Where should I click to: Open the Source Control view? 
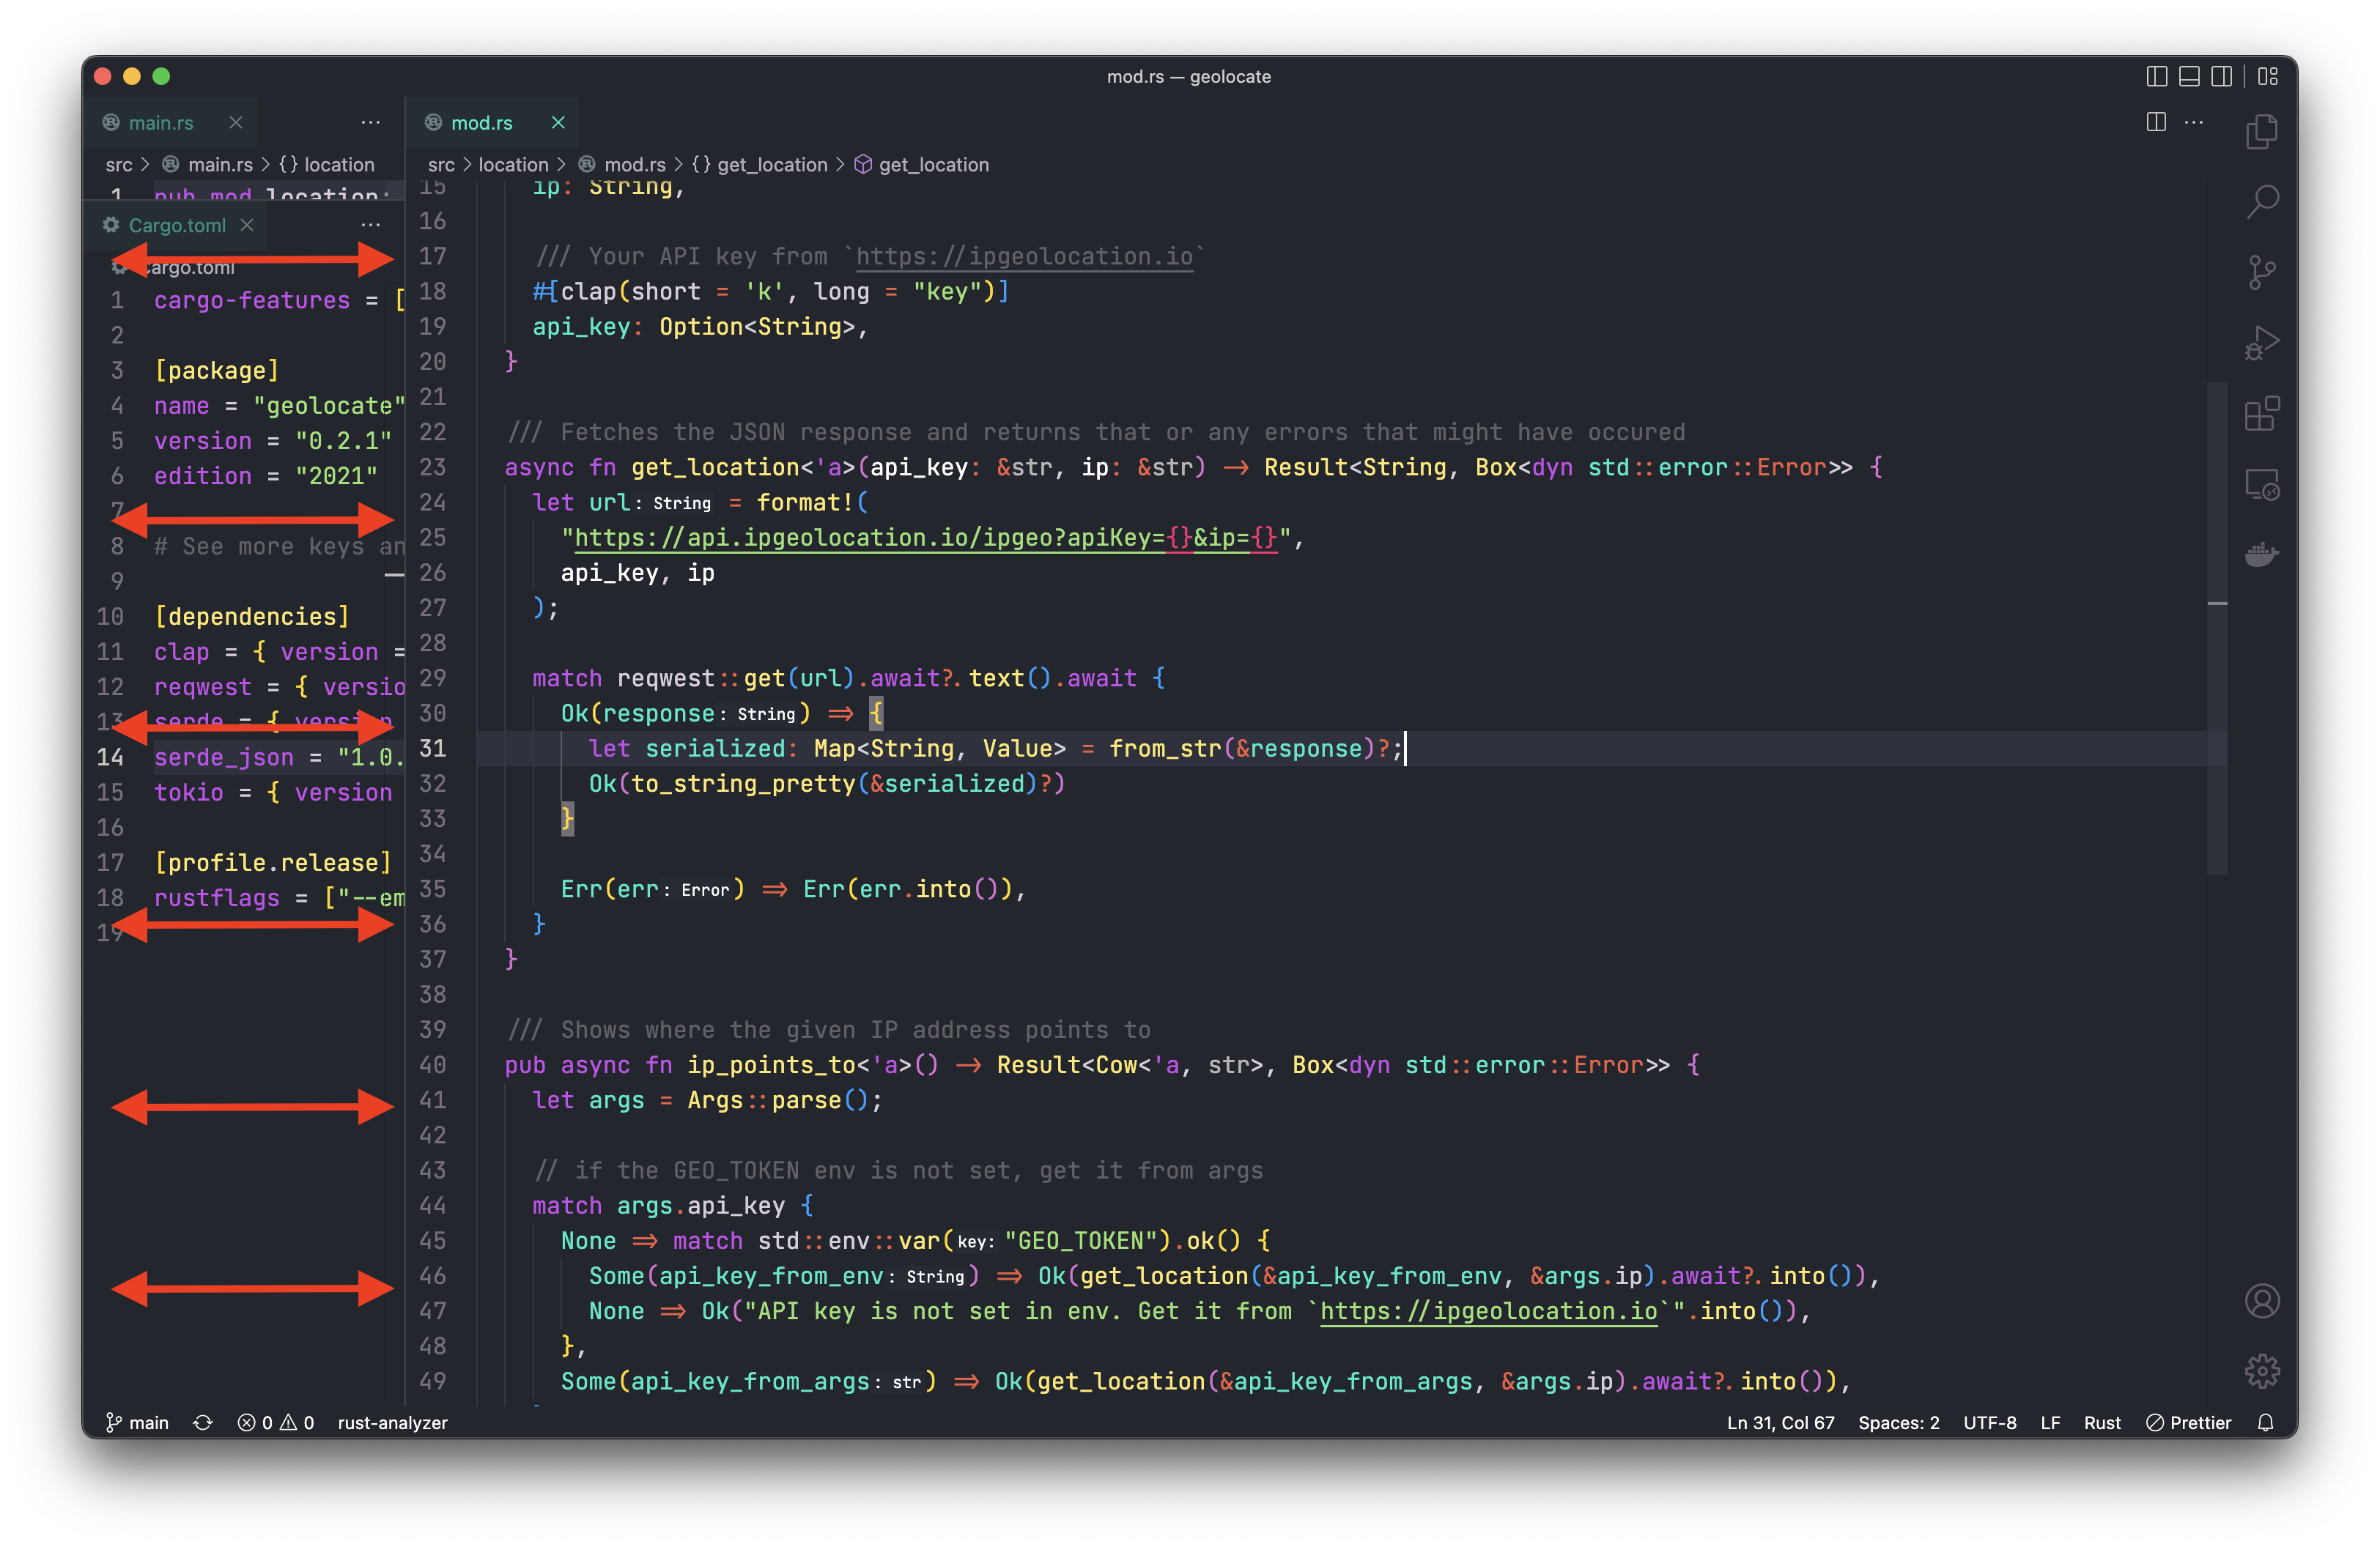point(2263,272)
